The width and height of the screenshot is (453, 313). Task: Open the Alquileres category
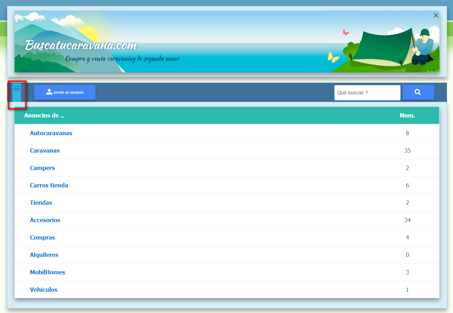point(44,255)
